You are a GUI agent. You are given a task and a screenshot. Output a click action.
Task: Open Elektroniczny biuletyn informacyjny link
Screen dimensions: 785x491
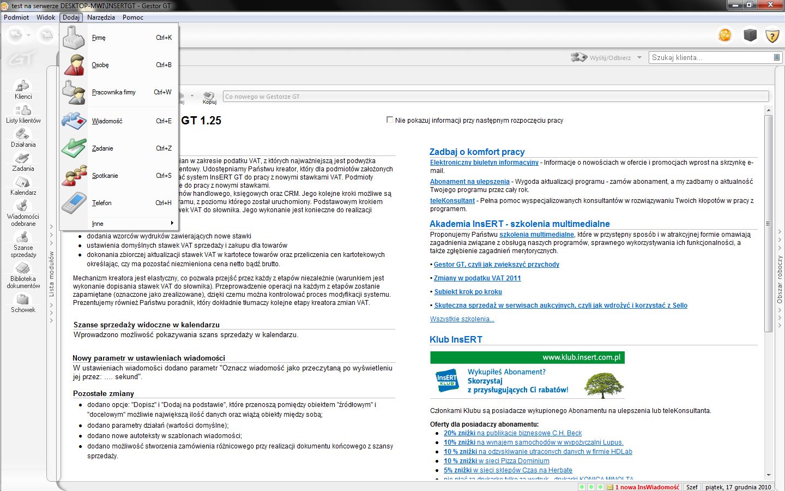[x=484, y=163]
